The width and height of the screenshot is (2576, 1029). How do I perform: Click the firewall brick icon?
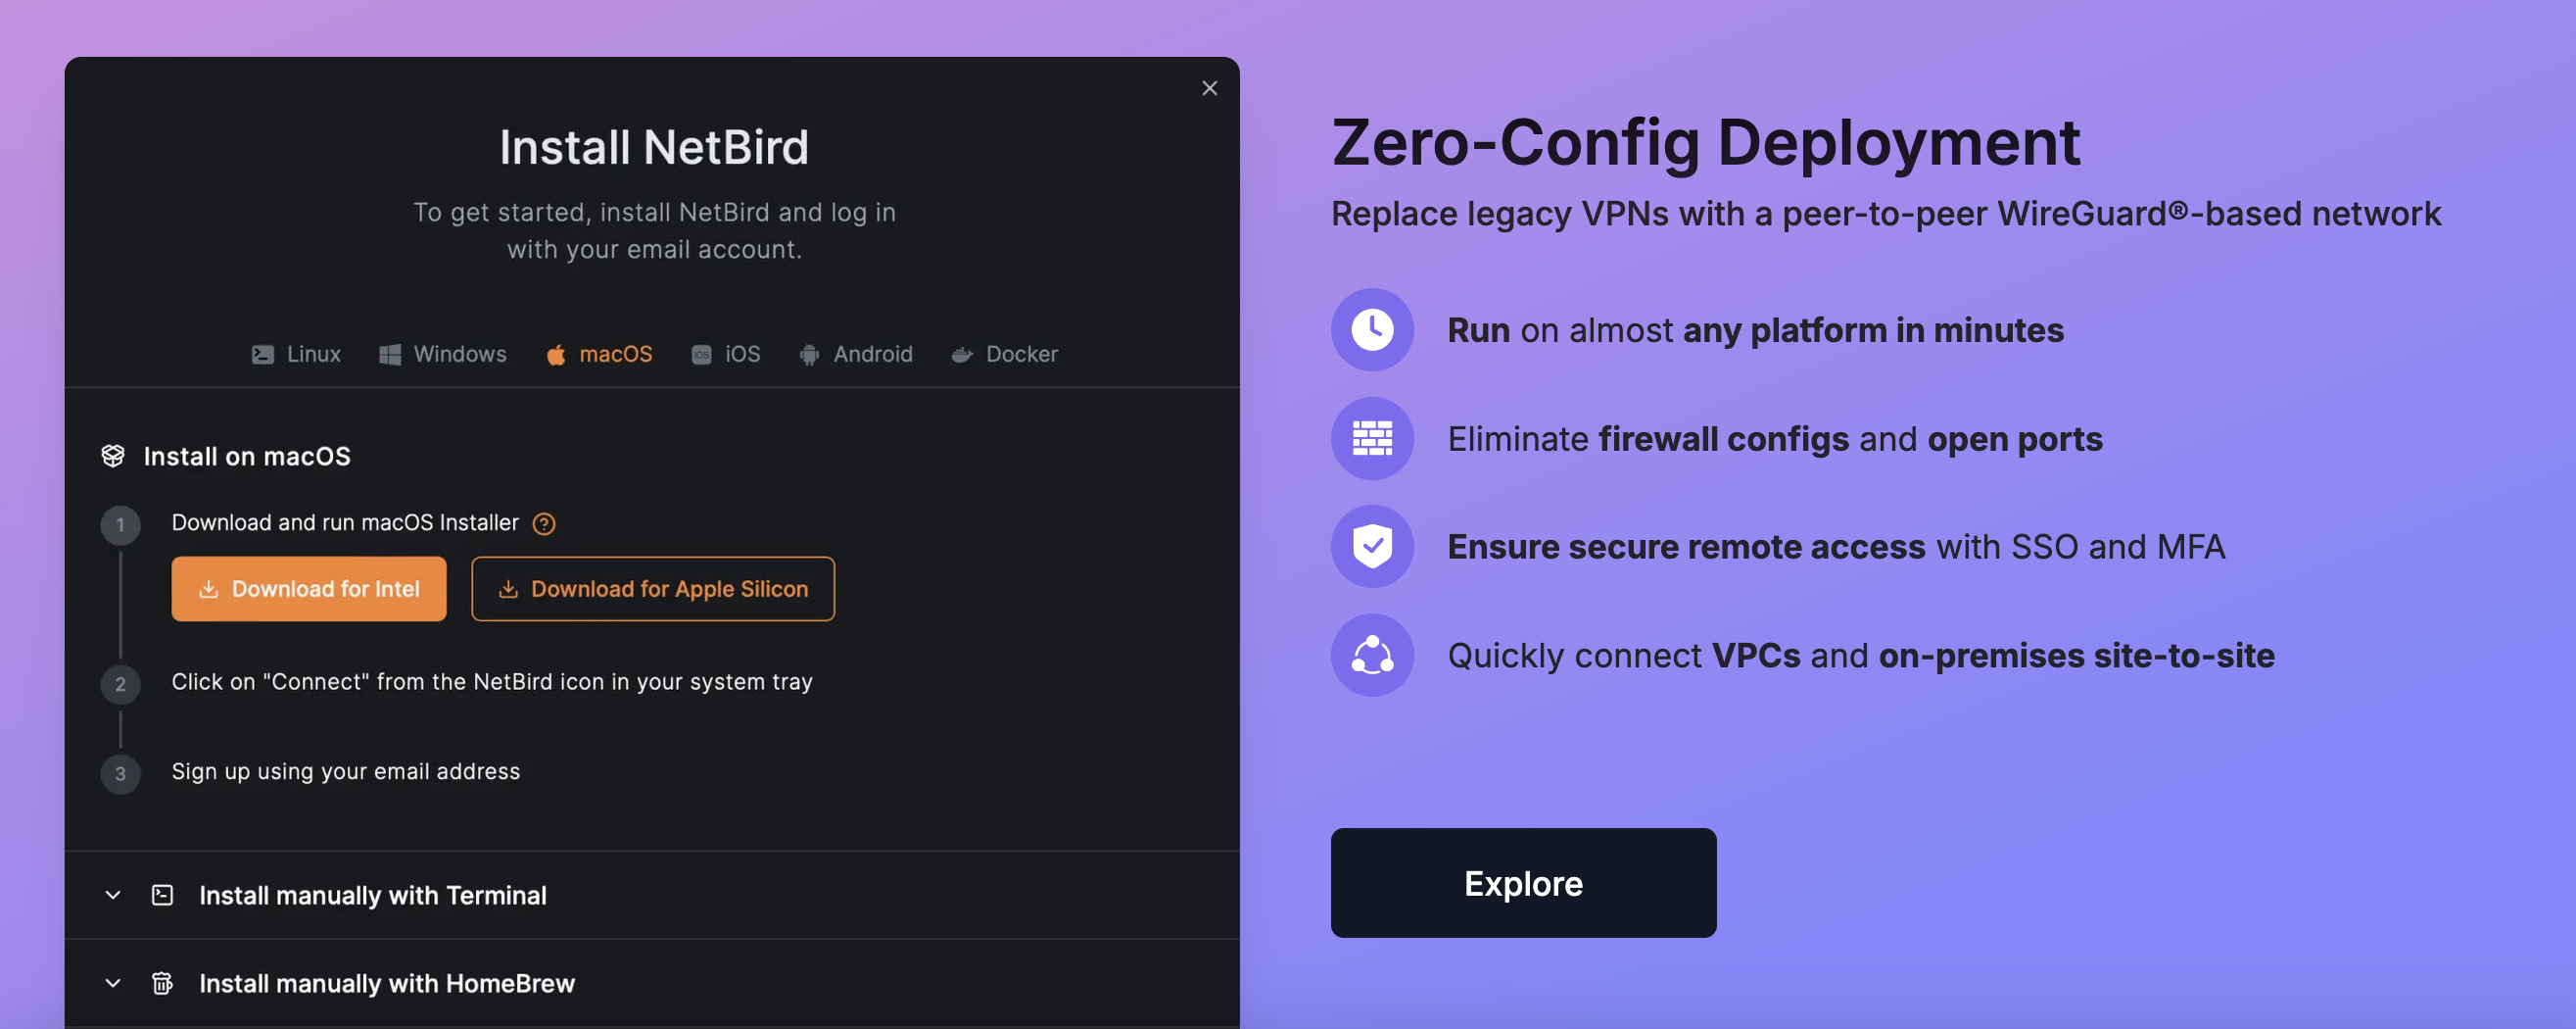click(x=1372, y=438)
